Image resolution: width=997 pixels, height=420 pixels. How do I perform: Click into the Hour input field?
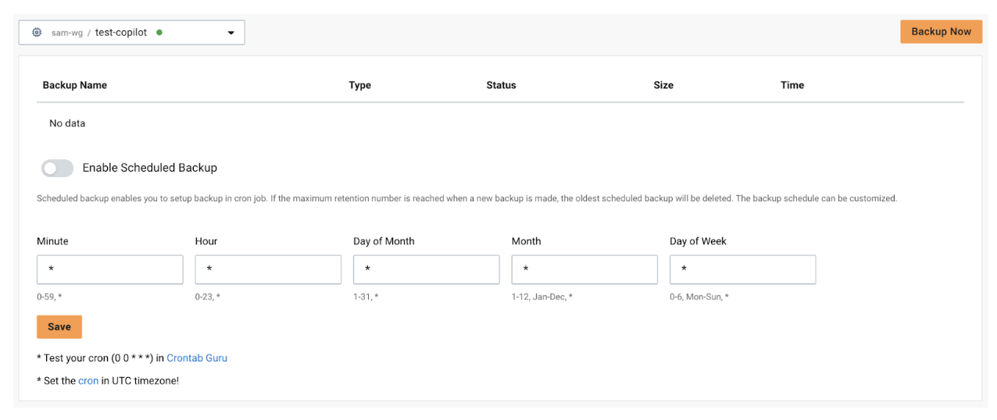[268, 269]
